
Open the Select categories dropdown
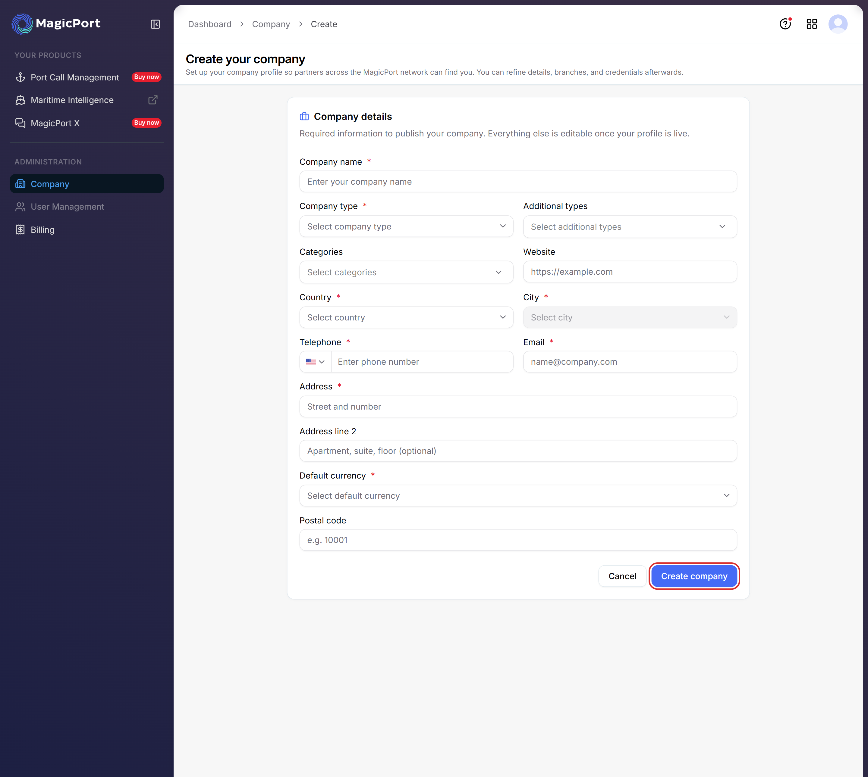[406, 272]
